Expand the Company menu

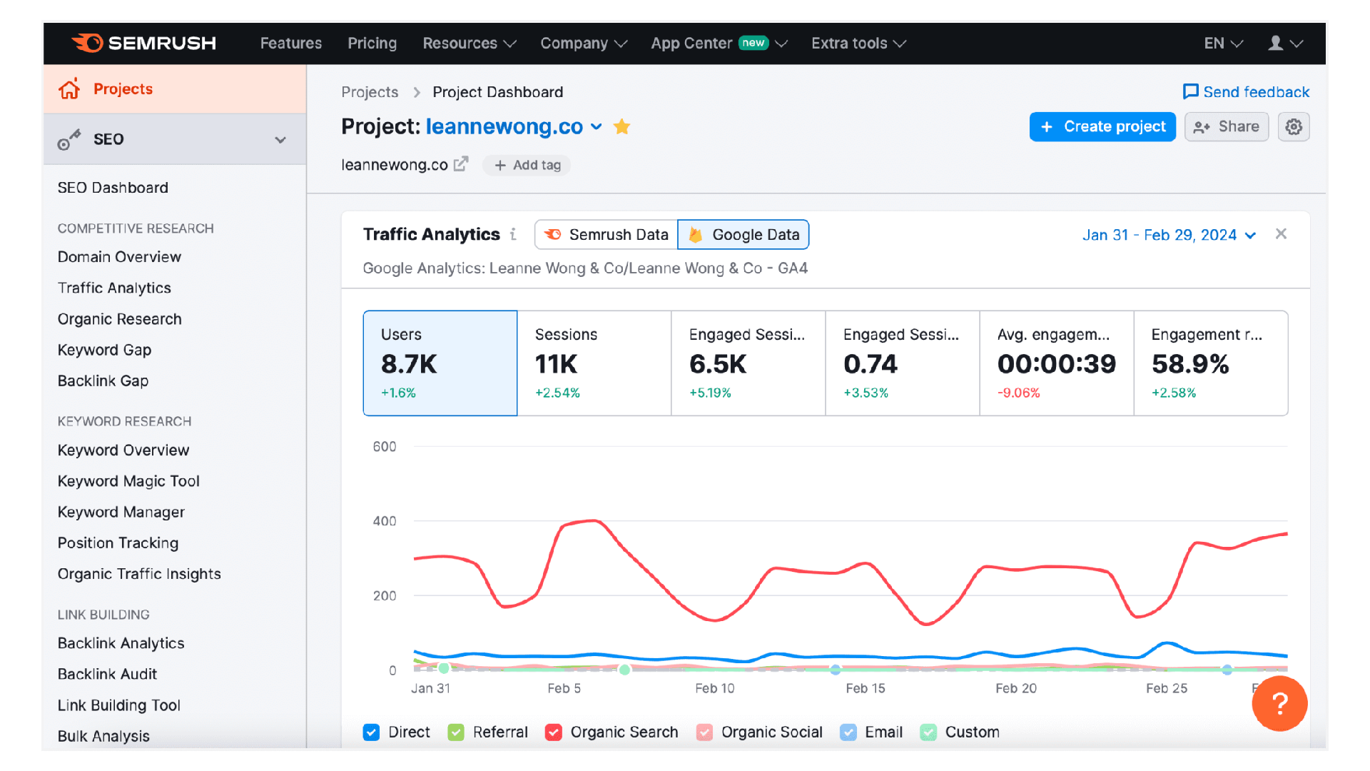pos(583,43)
